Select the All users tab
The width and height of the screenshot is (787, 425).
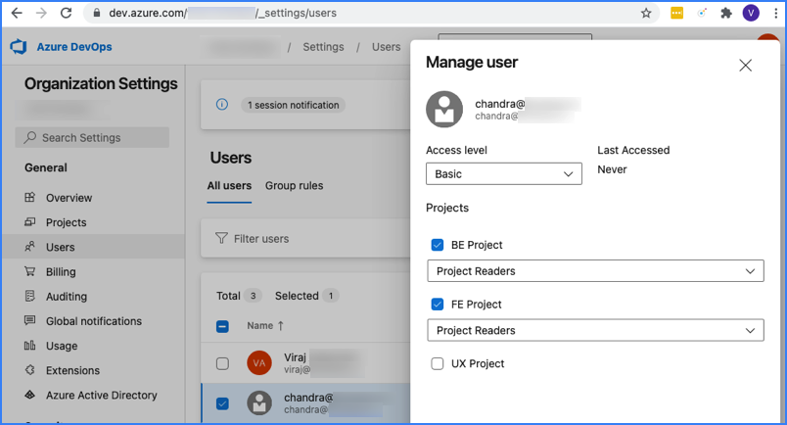tap(229, 185)
